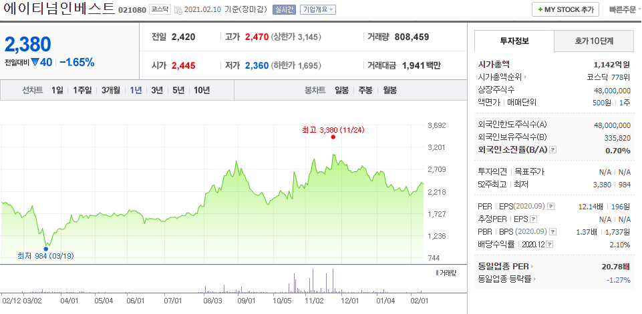The image size is (642, 314).
Task: Click the 20.78배 sector PER value
Action: (616, 267)
